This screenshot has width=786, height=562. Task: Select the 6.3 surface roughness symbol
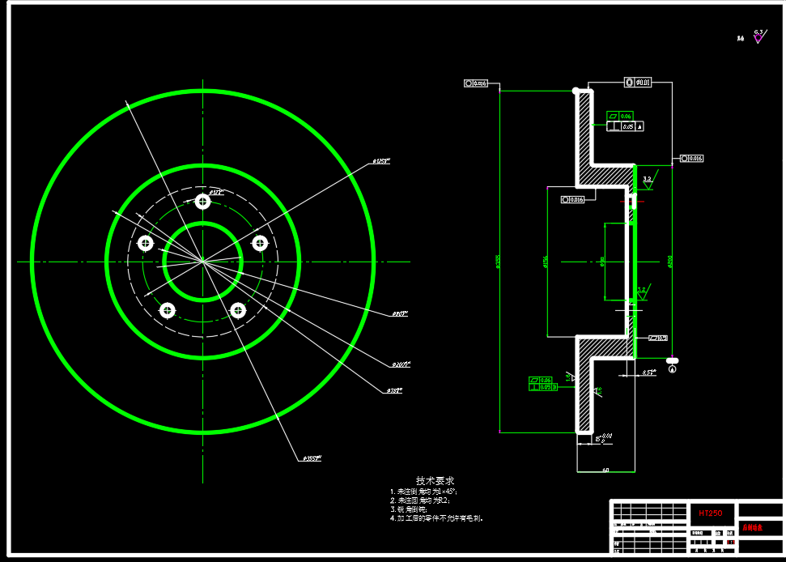[759, 36]
